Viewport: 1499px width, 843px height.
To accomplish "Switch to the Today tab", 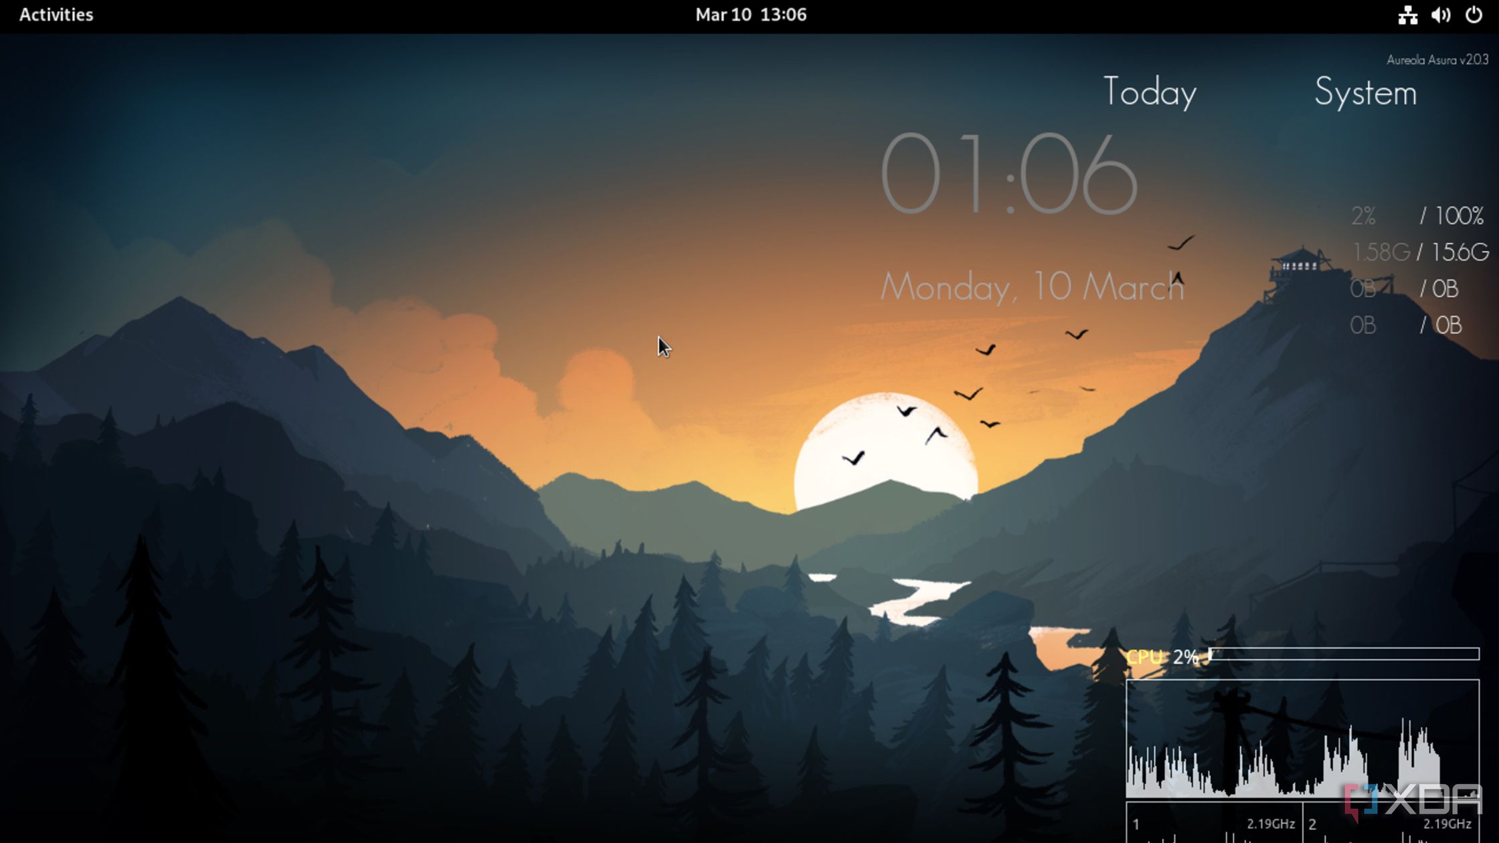I will (1151, 92).
